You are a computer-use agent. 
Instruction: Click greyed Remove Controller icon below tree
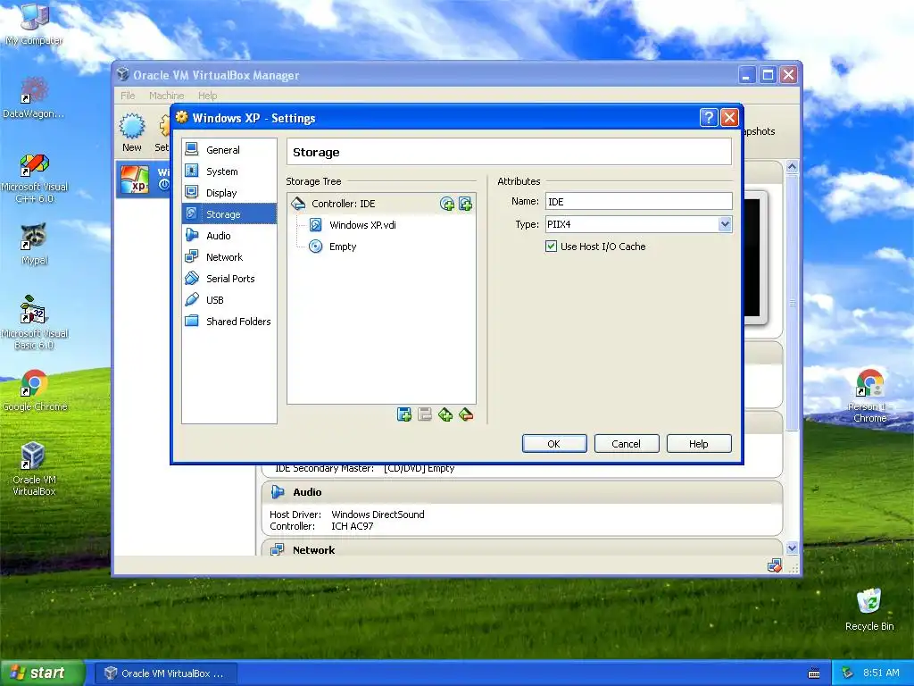(x=425, y=414)
